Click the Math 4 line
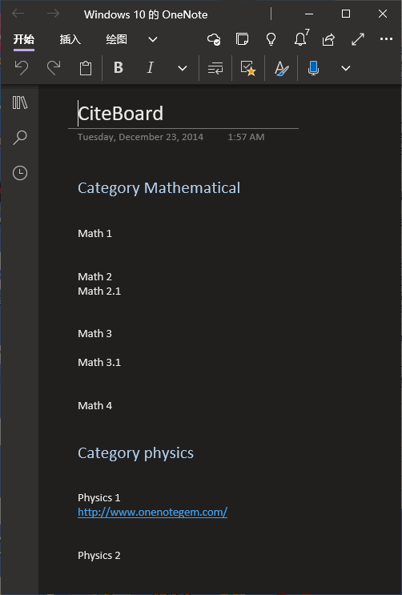Viewport: 402px width, 595px height. point(95,406)
